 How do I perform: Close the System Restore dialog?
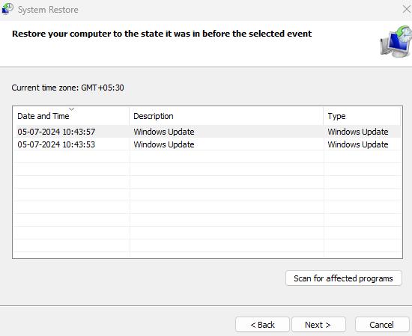[x=407, y=9]
